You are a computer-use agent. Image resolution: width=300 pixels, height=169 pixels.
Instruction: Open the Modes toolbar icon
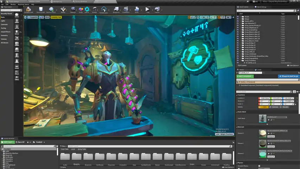(63, 10)
